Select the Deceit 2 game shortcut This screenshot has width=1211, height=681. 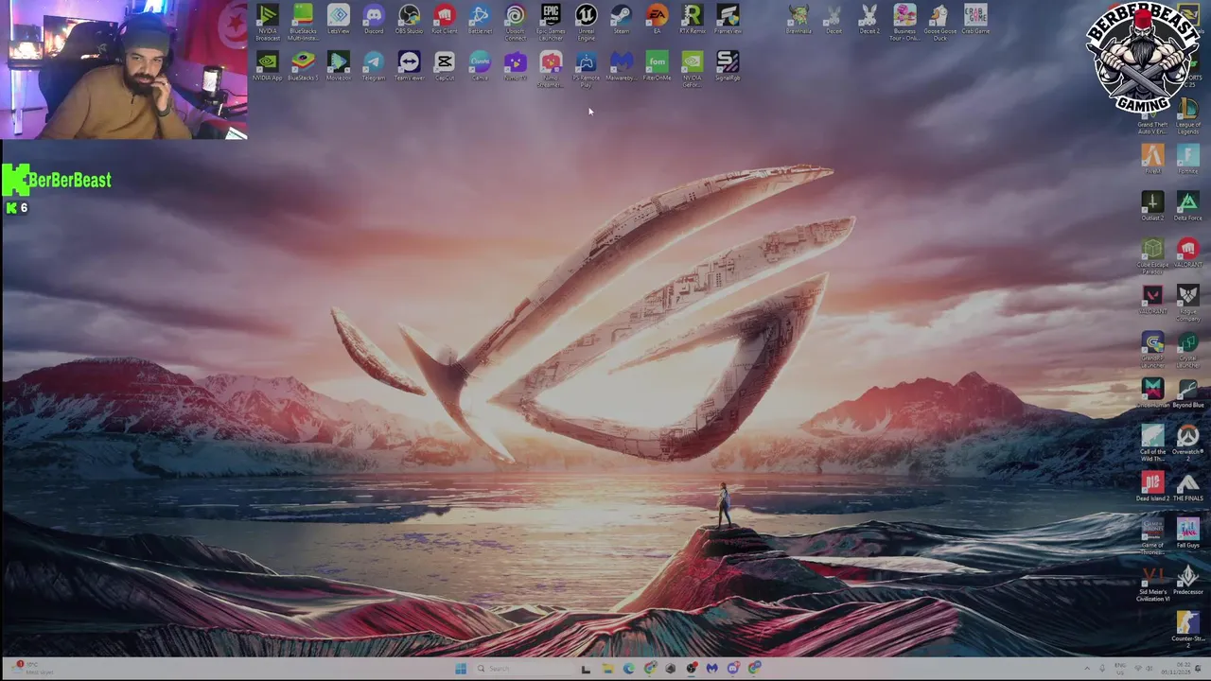[x=869, y=19]
